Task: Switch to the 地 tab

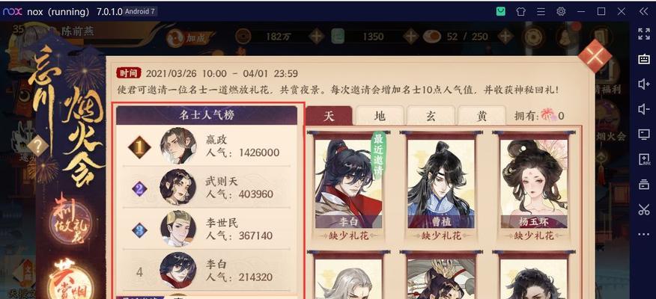Action: tap(380, 116)
